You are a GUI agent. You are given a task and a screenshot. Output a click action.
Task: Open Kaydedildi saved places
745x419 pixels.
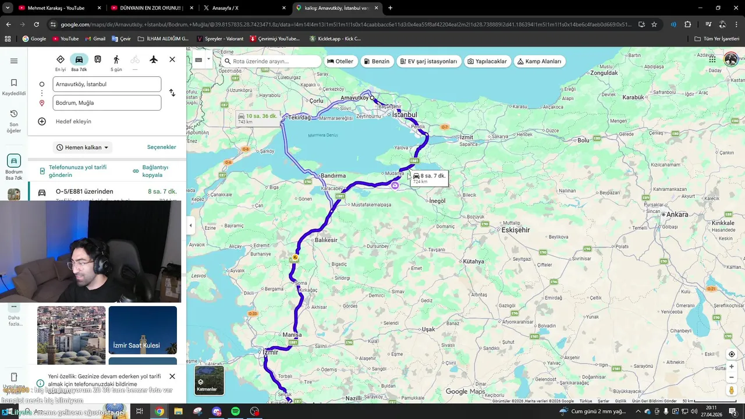[14, 87]
